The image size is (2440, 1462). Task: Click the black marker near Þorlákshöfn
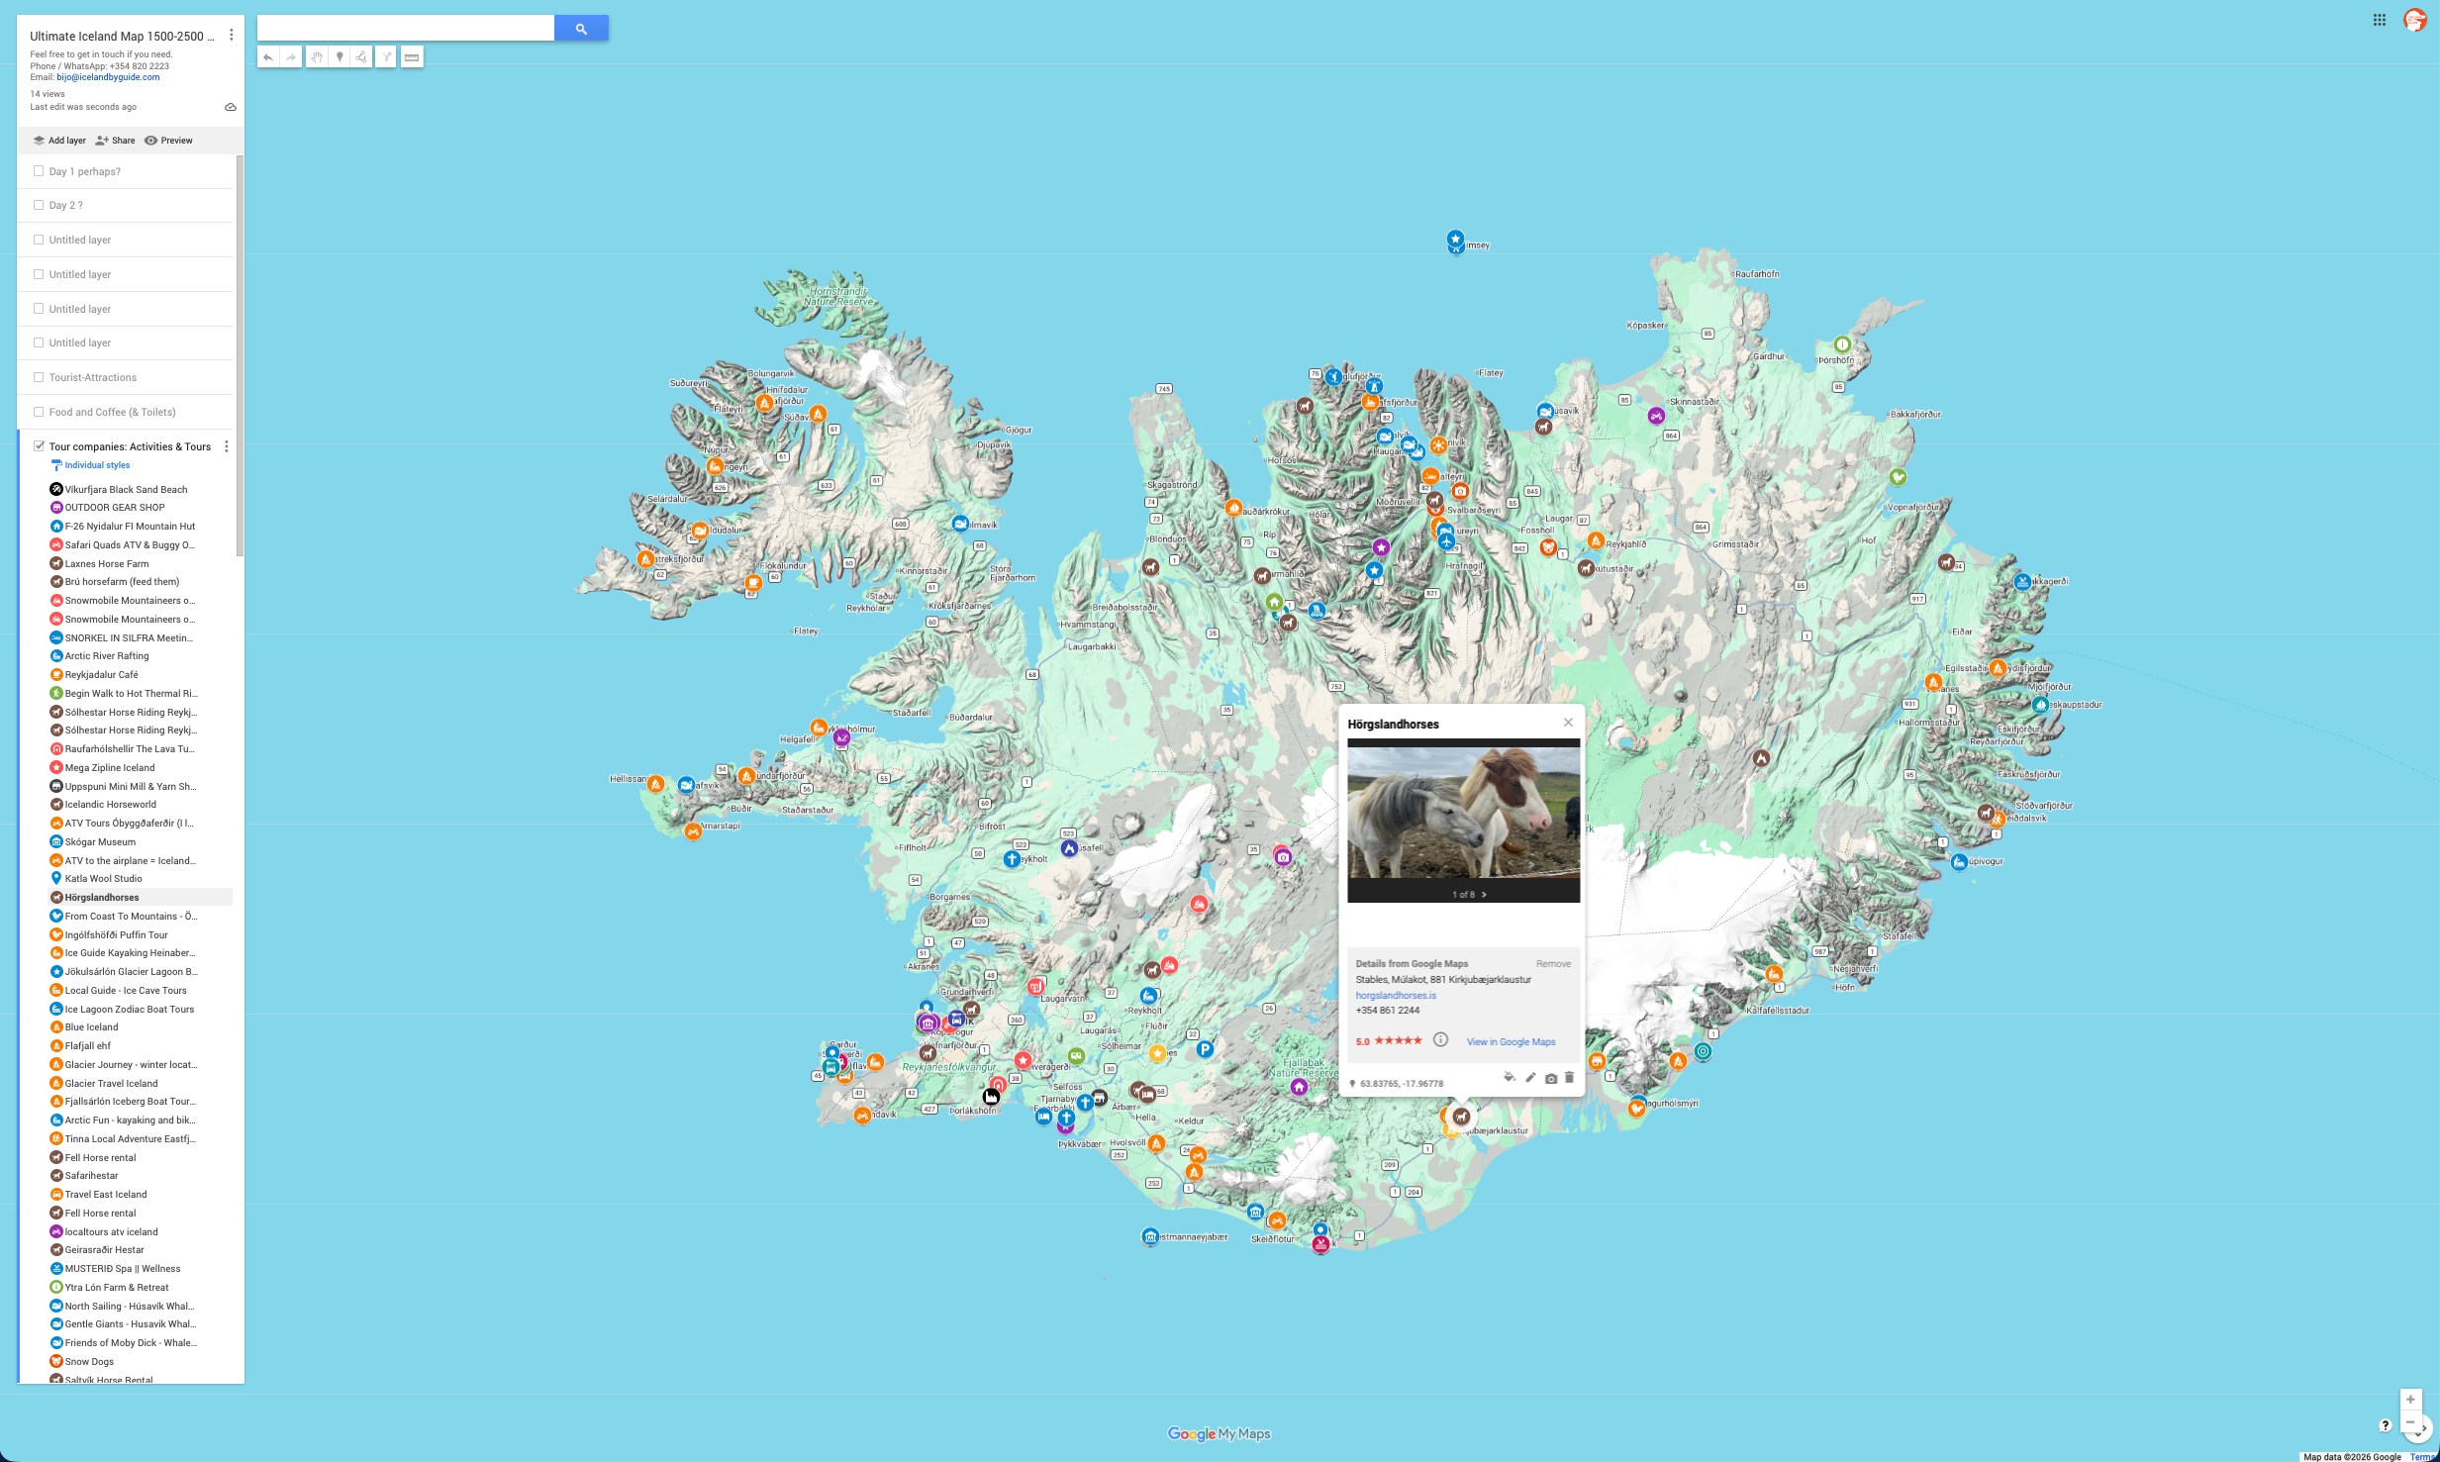(991, 1096)
